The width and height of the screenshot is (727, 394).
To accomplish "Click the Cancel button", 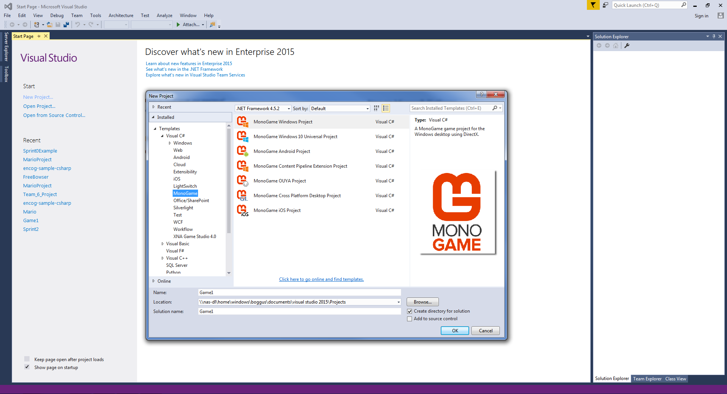I will coord(485,330).
